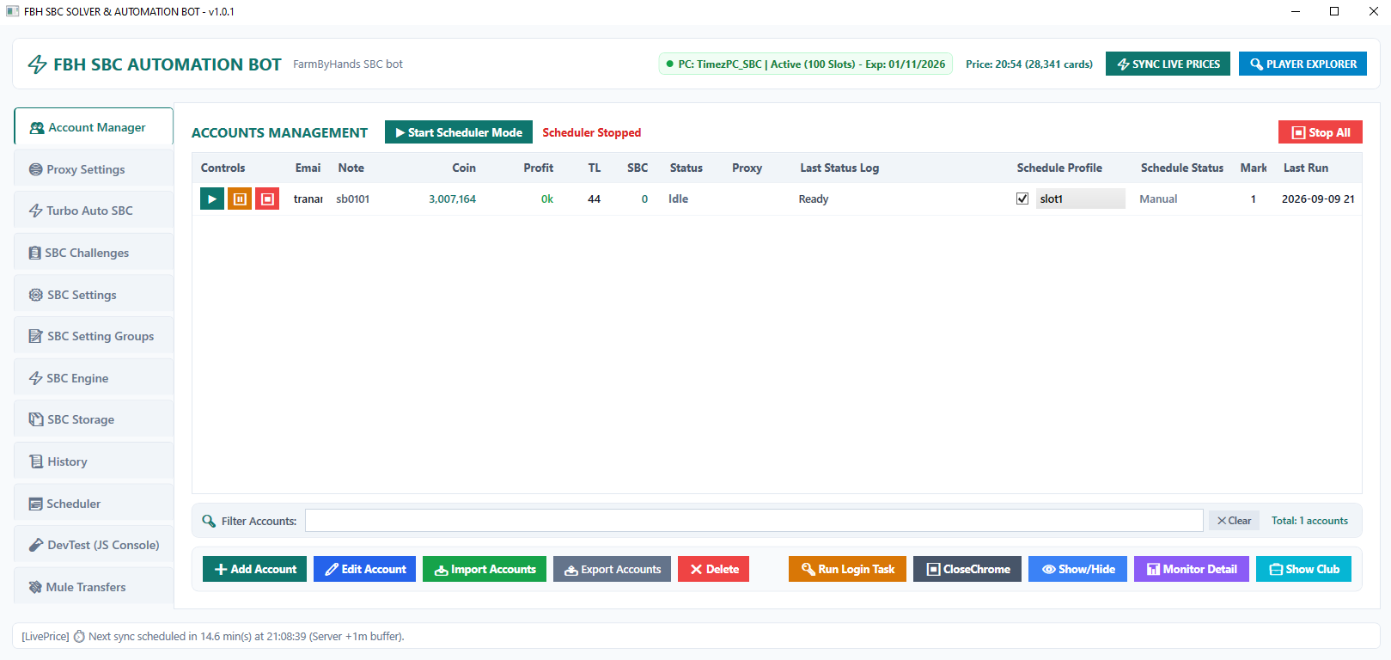Click the Mark column header
This screenshot has width=1391, height=660.
[1254, 168]
